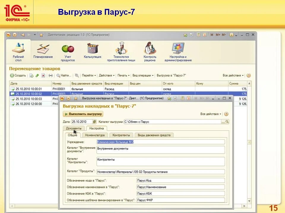The image size is (285, 213).
Task: Click the Парус:Наименование field
Action: [181, 187]
